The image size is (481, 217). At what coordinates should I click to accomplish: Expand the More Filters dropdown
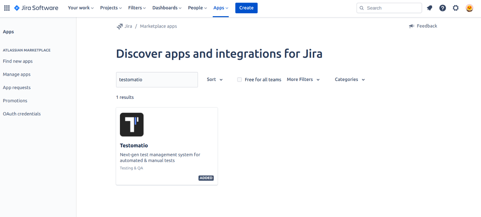(303, 79)
